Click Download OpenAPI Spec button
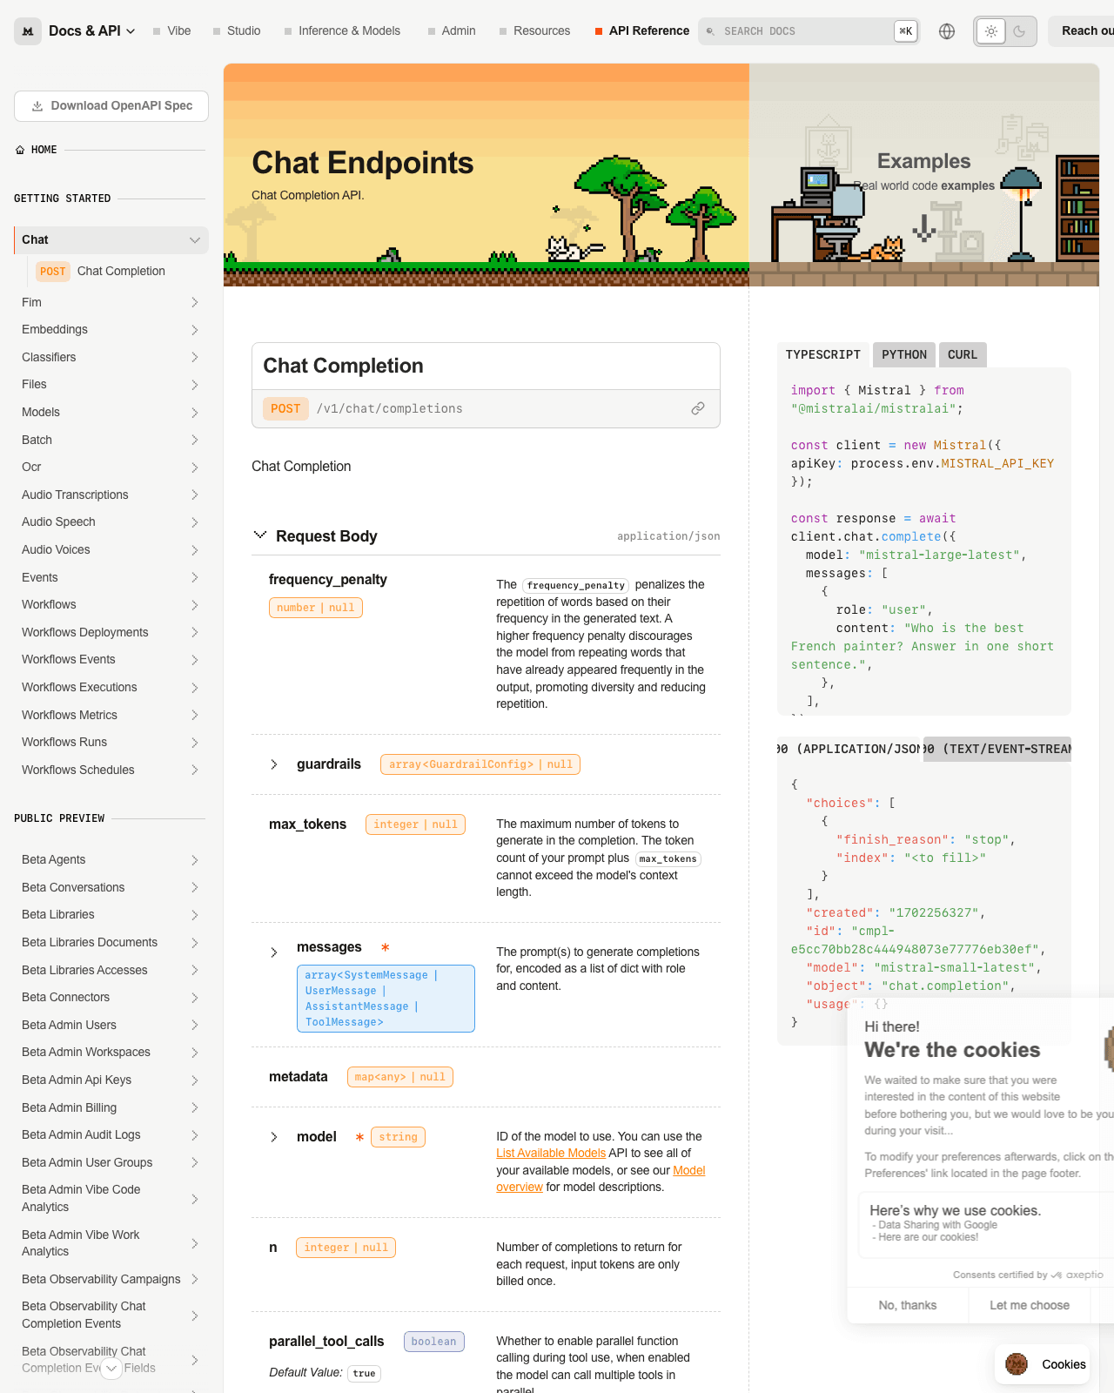The height and width of the screenshot is (1393, 1114). 111,106
